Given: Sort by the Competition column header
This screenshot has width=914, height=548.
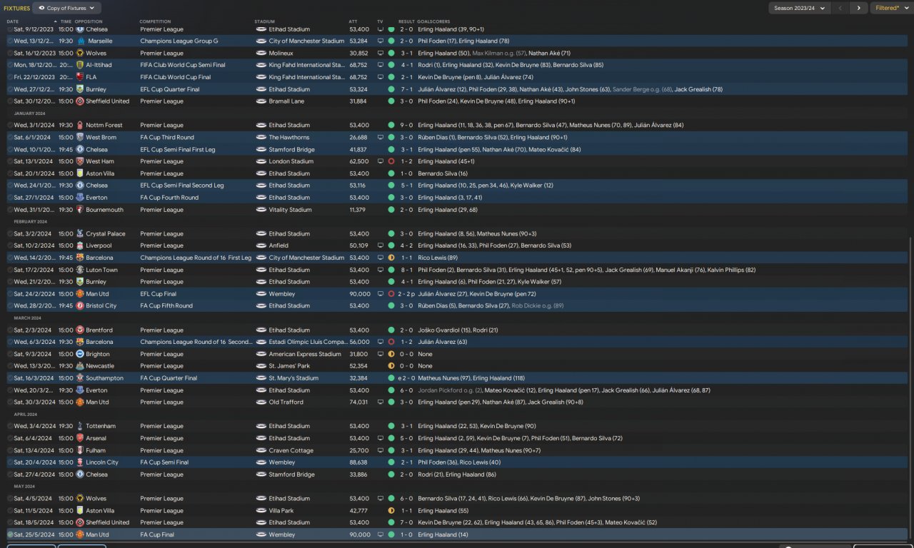Looking at the screenshot, I should tap(155, 21).
